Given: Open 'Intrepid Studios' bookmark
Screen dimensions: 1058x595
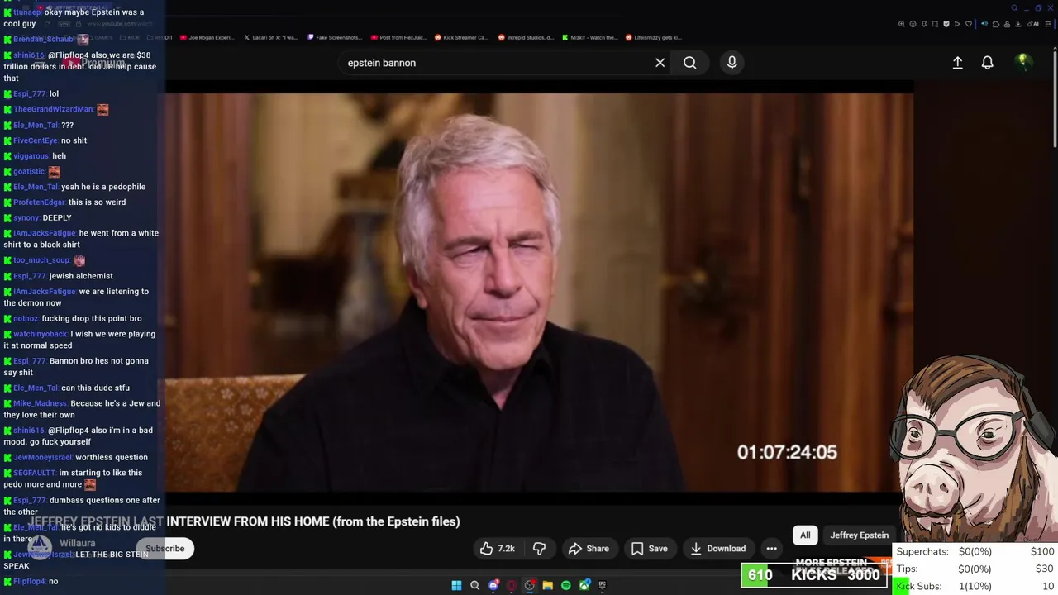Looking at the screenshot, I should pos(526,37).
